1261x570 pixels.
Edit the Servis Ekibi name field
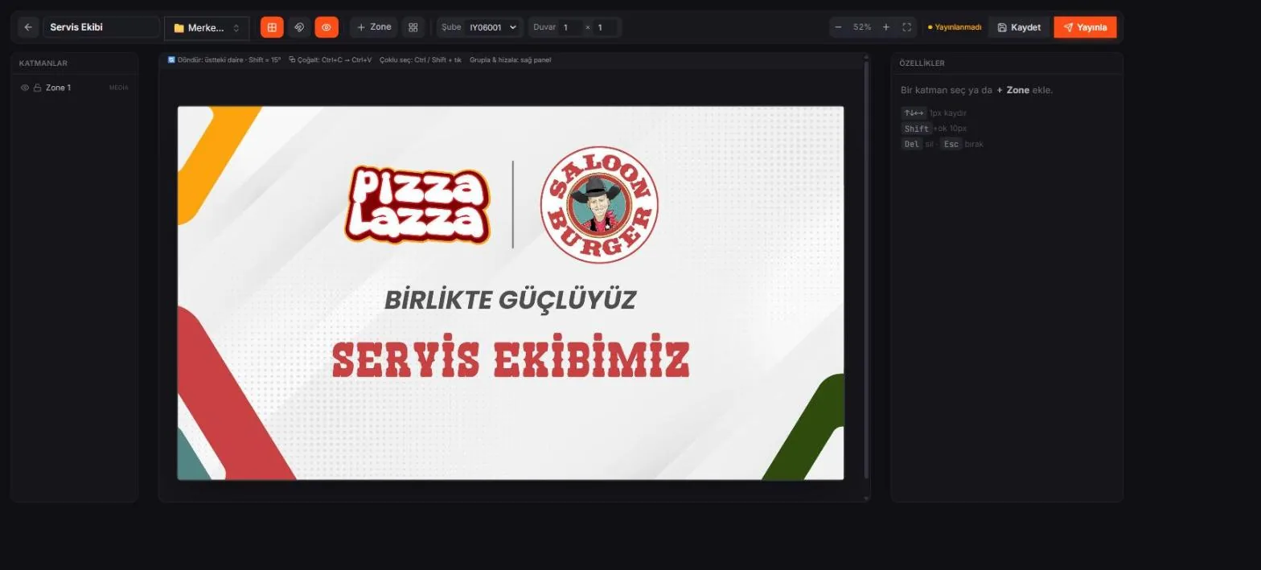tap(101, 27)
